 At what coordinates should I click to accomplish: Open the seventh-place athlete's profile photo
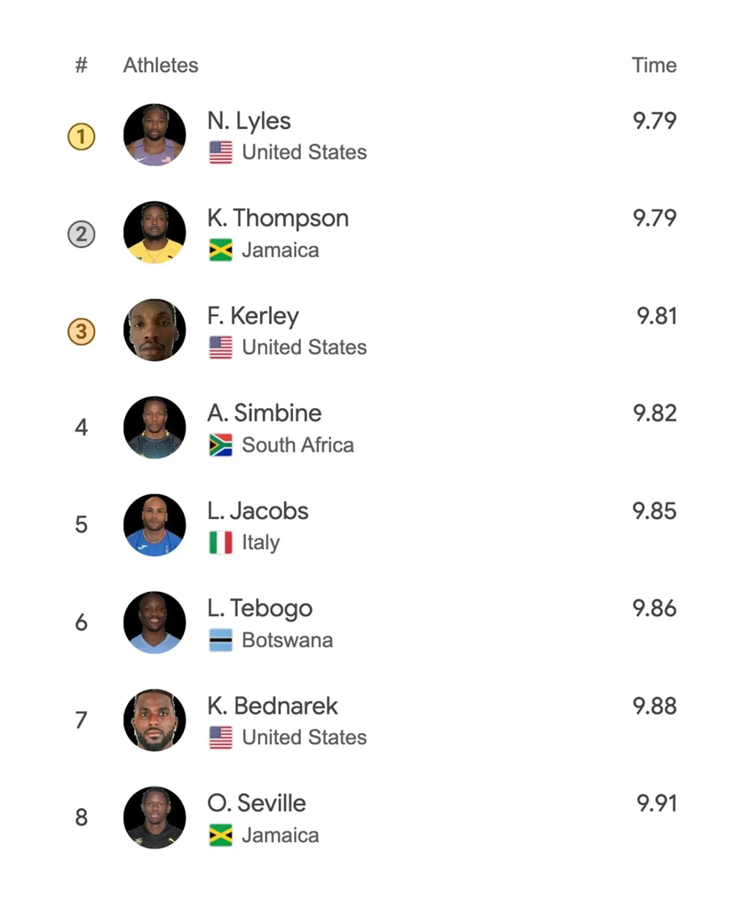(x=155, y=720)
